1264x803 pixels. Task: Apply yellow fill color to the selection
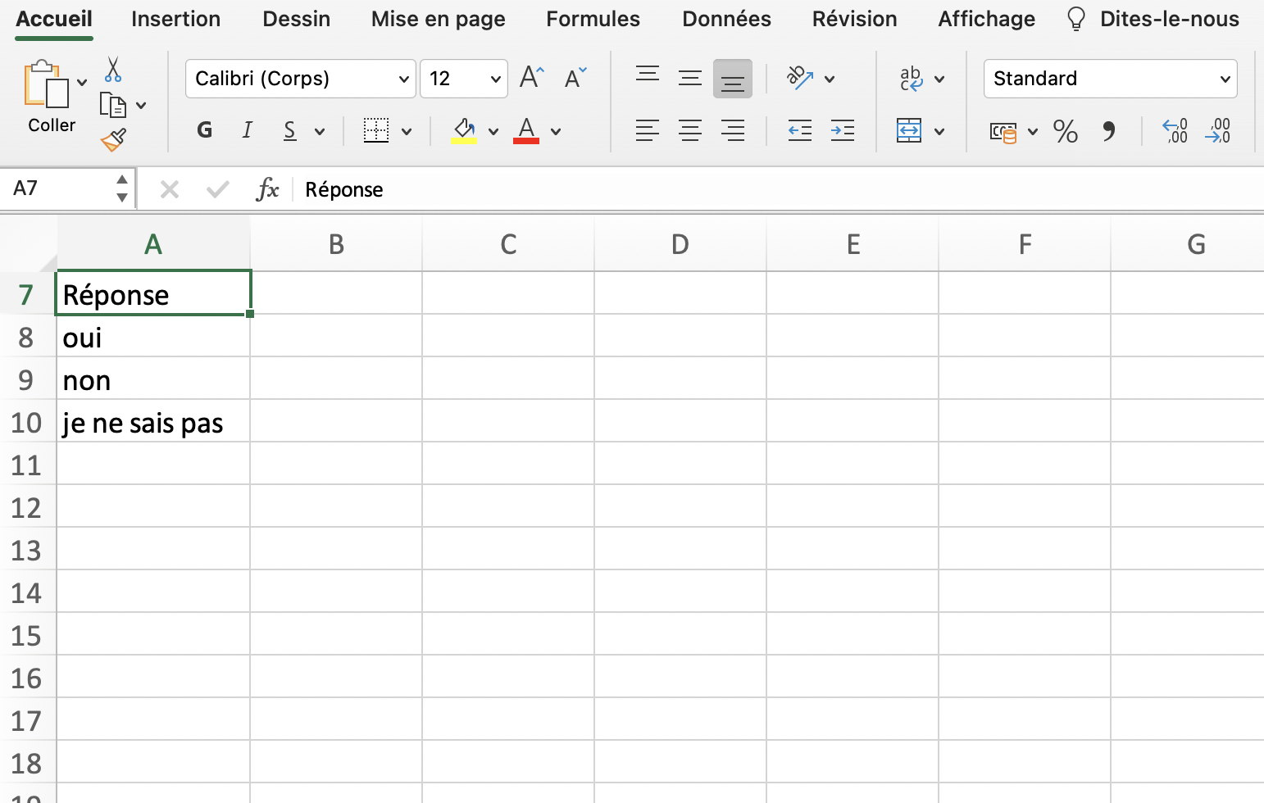[x=461, y=130]
